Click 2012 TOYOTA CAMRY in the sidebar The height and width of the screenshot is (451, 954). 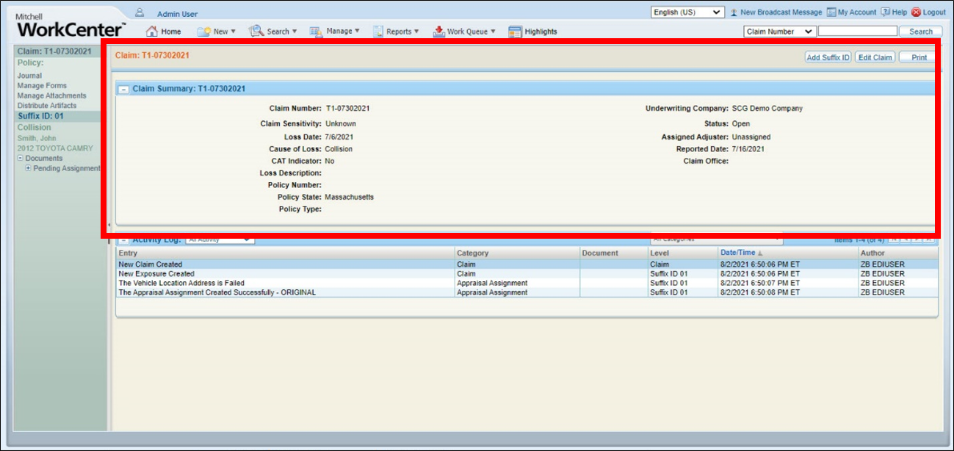tap(55, 148)
